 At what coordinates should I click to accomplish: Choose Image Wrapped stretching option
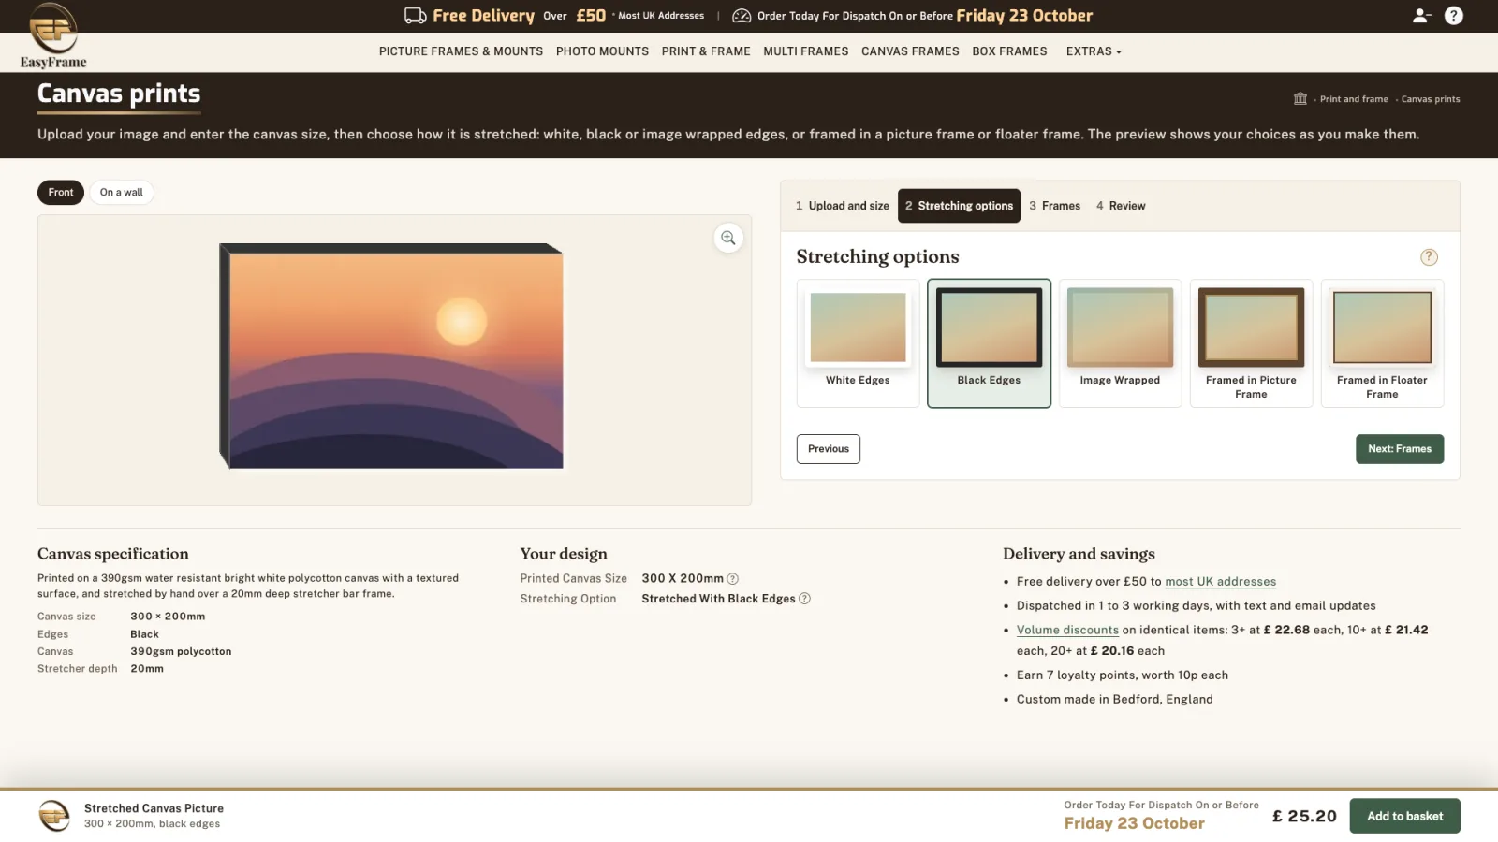tap(1120, 343)
